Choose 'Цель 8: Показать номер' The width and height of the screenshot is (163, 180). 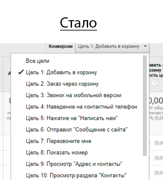tap(57, 152)
